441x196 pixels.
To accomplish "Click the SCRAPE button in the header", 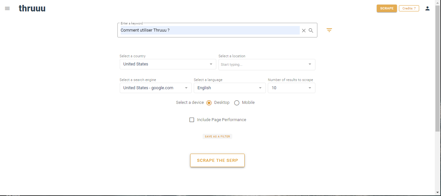I will [387, 8].
